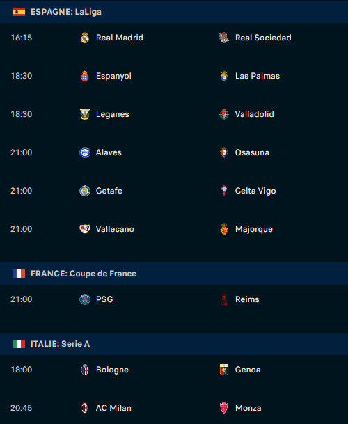348x424 pixels.
Task: Click the AC Milan badge icon
Action: coord(85,408)
